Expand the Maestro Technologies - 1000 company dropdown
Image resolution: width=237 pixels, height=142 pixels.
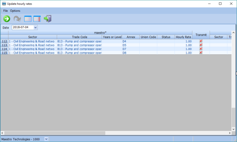click(46, 139)
